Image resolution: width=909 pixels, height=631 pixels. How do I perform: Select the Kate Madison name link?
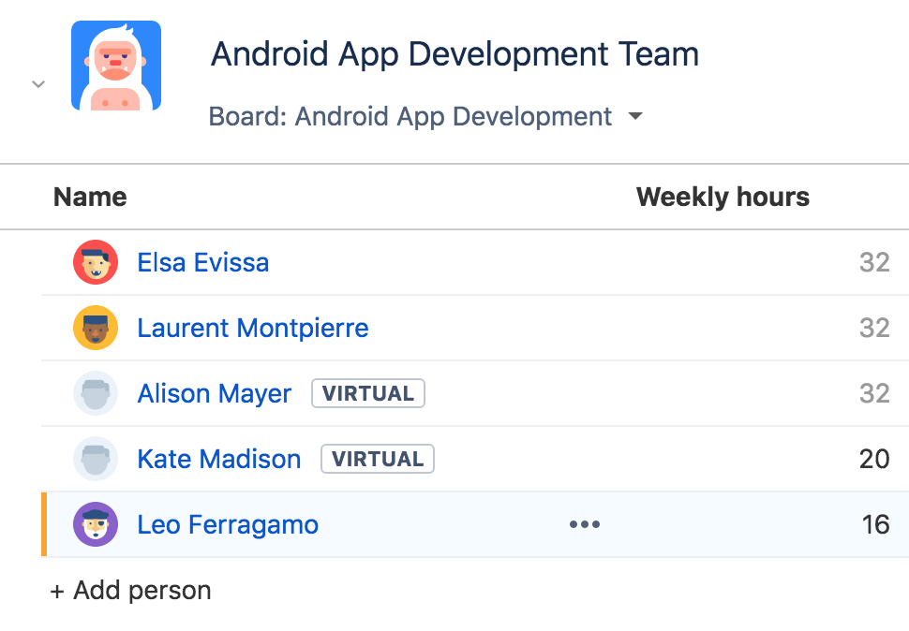point(219,459)
